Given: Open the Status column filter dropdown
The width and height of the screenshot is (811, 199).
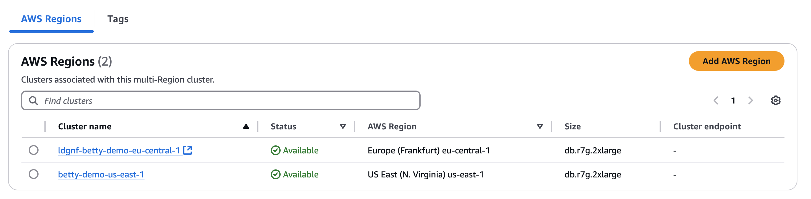Looking at the screenshot, I should 343,126.
